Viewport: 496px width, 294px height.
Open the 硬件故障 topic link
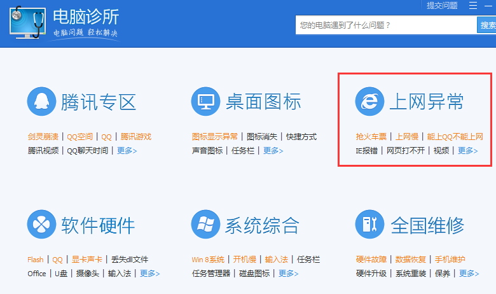pos(371,260)
